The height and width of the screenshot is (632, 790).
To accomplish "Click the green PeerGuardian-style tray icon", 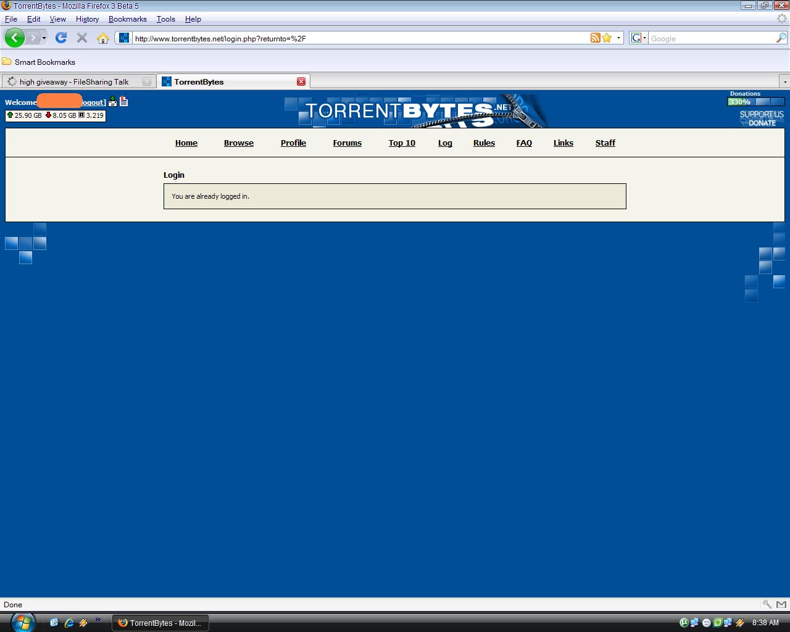I will 718,623.
